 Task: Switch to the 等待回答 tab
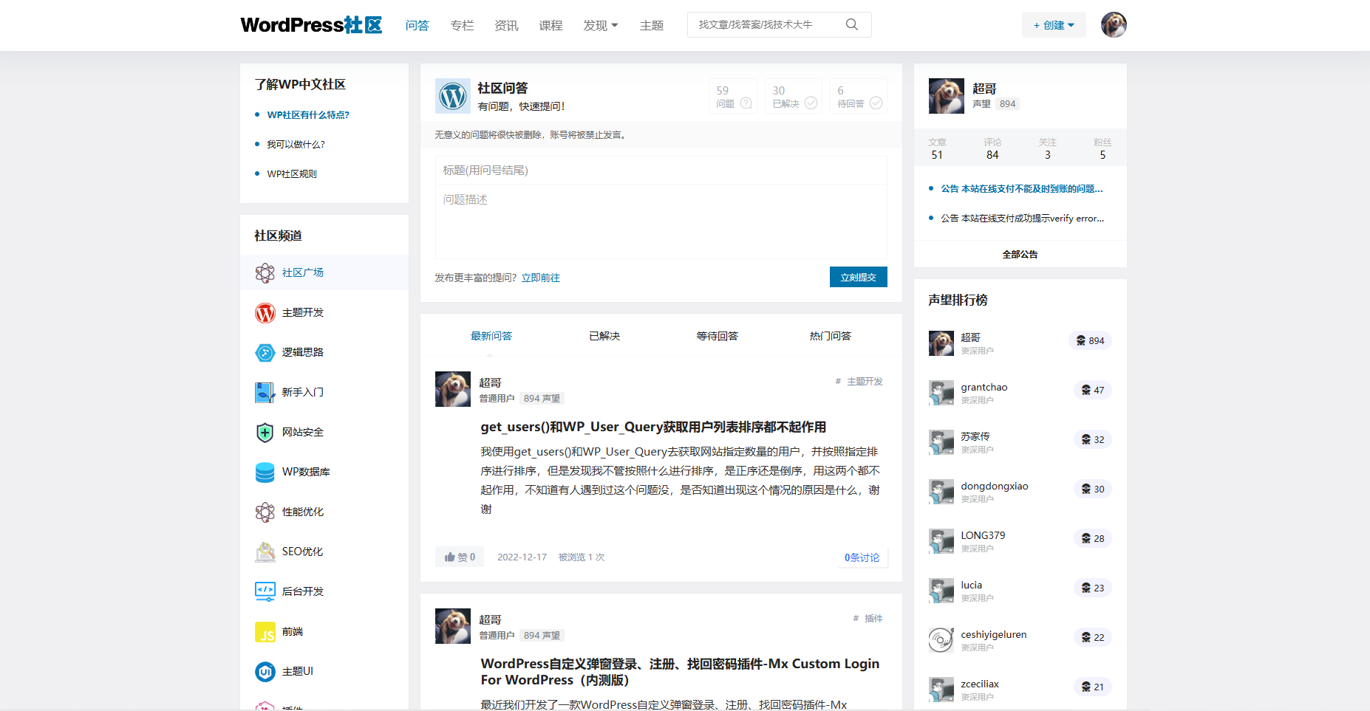pos(718,336)
